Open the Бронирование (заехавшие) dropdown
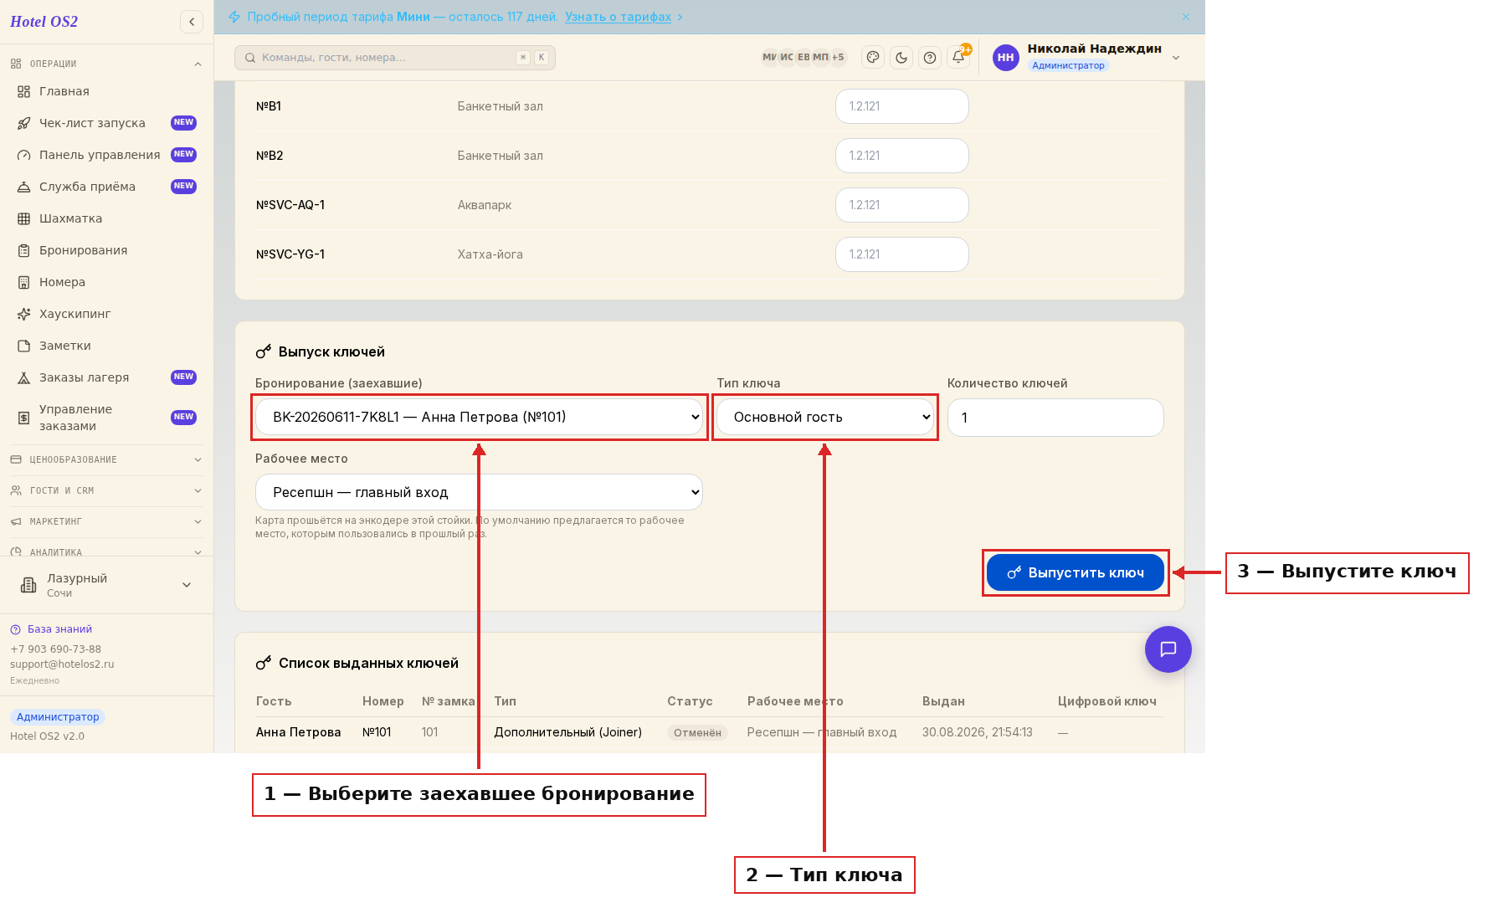Screen dimensions: 1489x913 click(479, 417)
